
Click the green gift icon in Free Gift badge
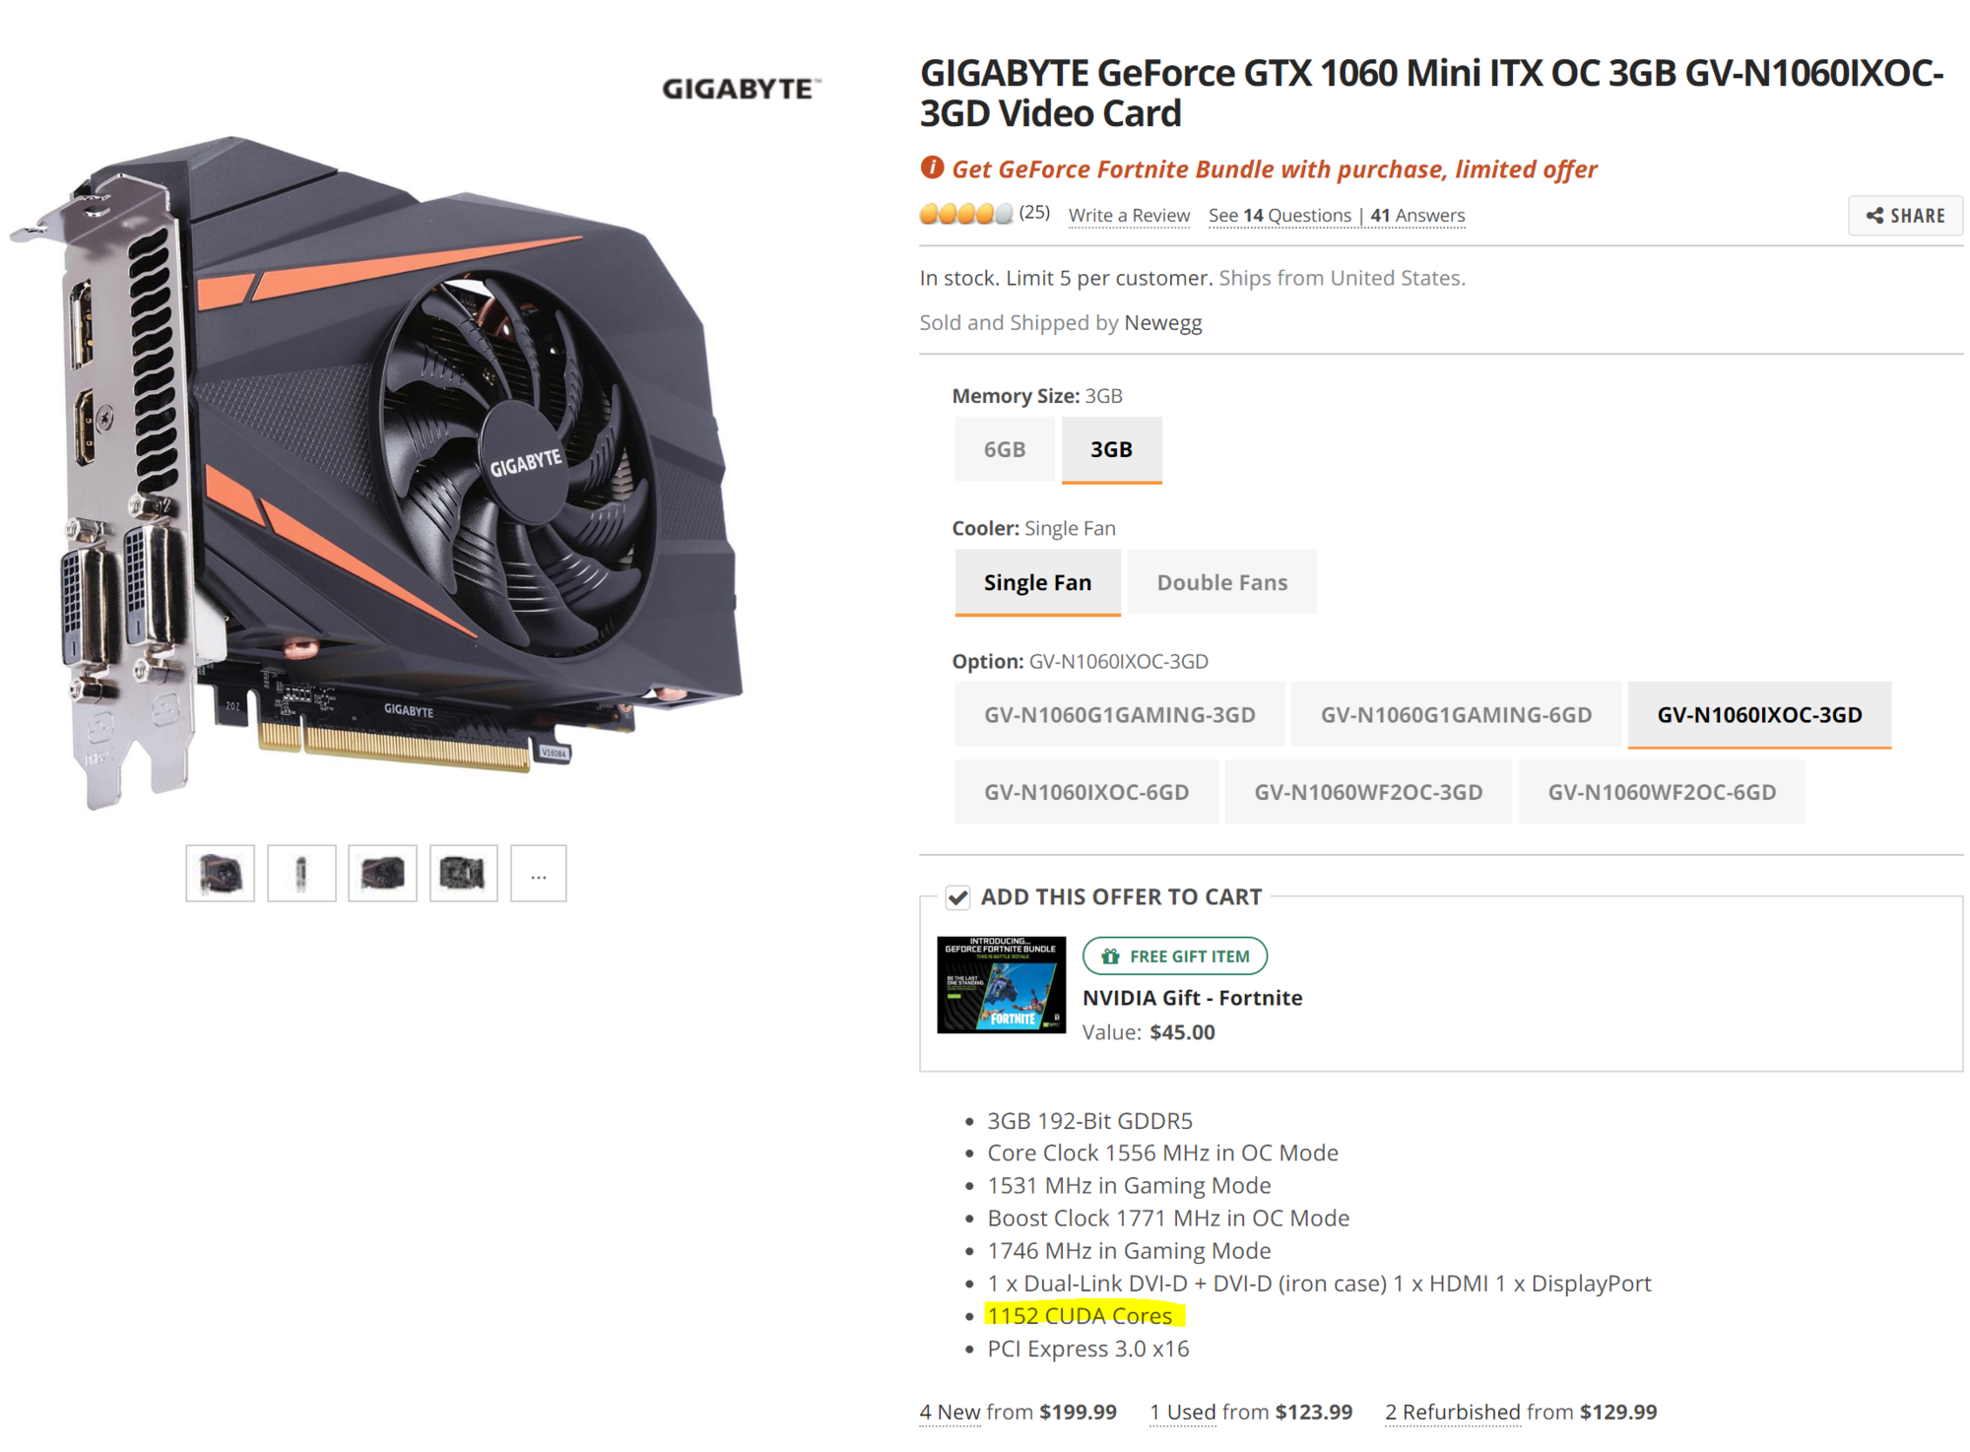(x=1110, y=957)
